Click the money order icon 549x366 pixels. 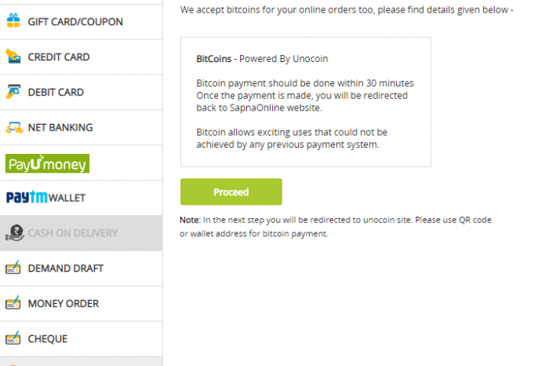tap(13, 303)
